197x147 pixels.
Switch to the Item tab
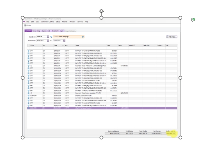tap(39, 31)
